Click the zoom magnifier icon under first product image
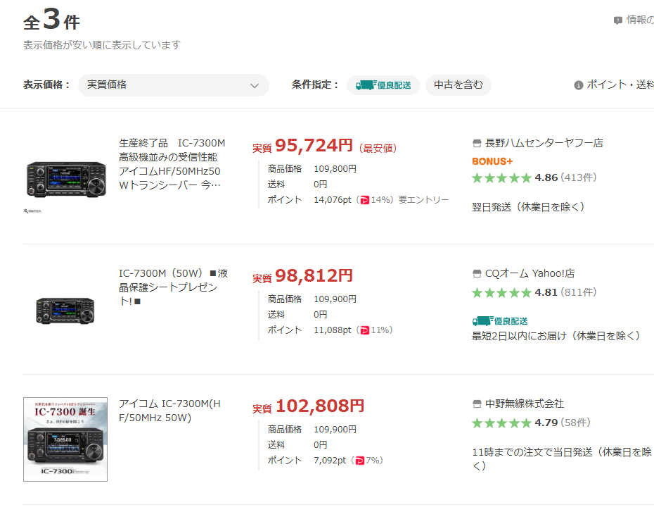 [32, 211]
